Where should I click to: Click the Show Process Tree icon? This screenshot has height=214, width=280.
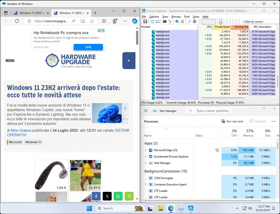[x=170, y=22]
